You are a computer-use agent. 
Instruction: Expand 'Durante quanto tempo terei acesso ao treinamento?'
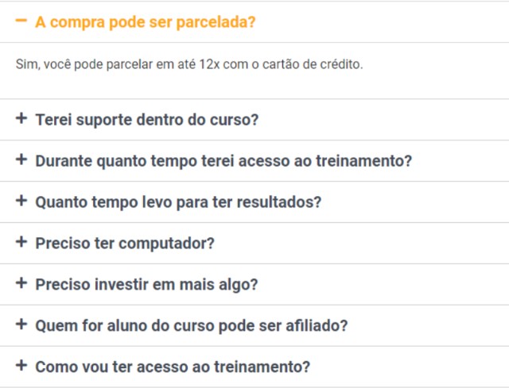(x=223, y=161)
